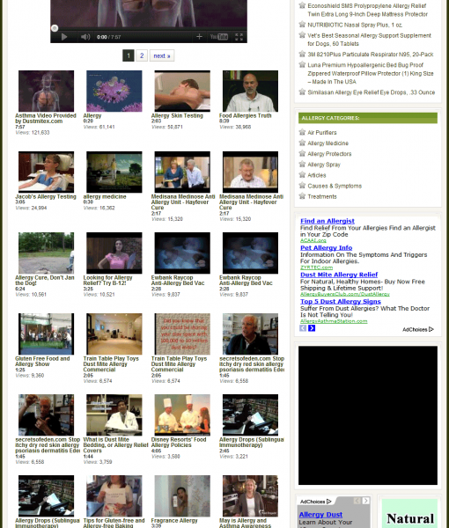Viewport: 449px width, 528px height.
Task: Select the Allergy Spray category
Action: click(324, 165)
